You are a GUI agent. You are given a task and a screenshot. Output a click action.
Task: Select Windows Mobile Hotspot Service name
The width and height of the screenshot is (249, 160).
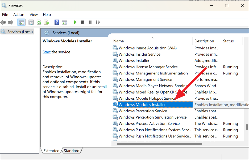tap(147, 98)
